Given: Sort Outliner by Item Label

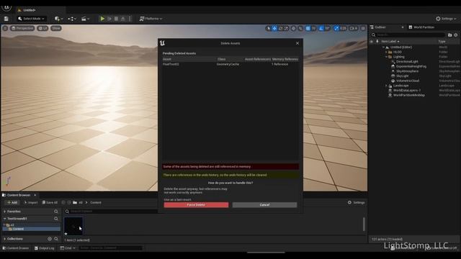Looking at the screenshot, I should [390, 42].
